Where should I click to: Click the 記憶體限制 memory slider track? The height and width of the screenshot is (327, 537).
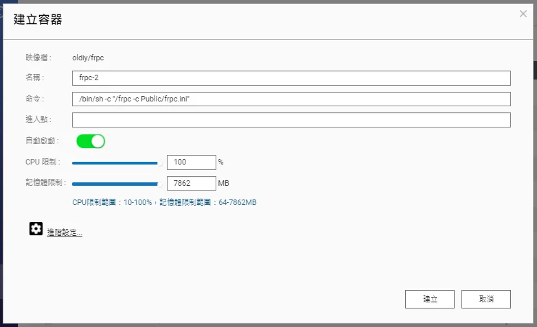pos(115,184)
